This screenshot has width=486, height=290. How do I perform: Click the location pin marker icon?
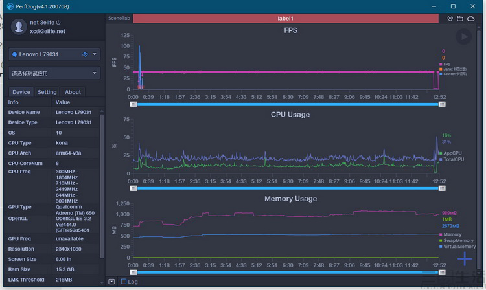pos(450,19)
